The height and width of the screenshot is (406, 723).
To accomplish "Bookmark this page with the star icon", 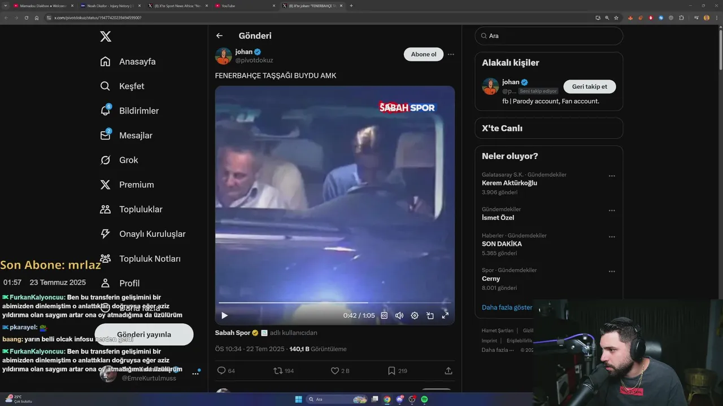I will (616, 17).
